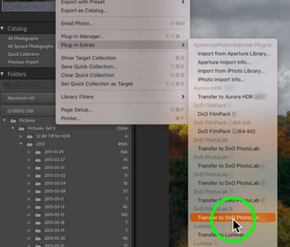290x247 pixels.
Task: Select Transfer to Aurora HDR
Action: pos(233,97)
